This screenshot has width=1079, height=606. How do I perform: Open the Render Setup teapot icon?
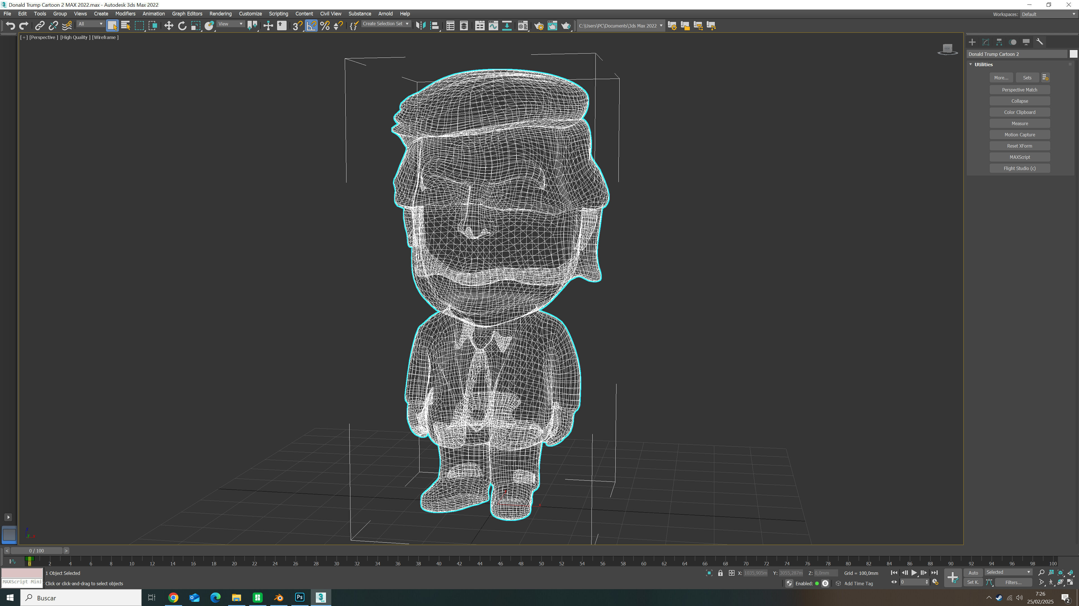(539, 26)
